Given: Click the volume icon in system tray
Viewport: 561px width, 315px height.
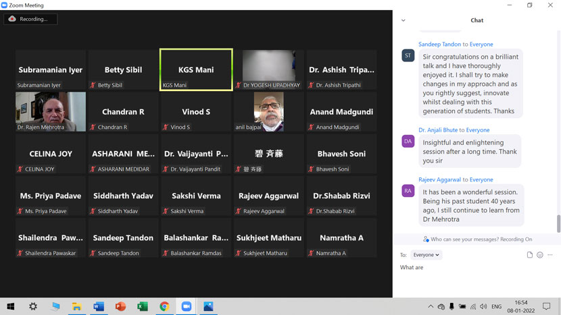Looking at the screenshot, I should point(483,307).
